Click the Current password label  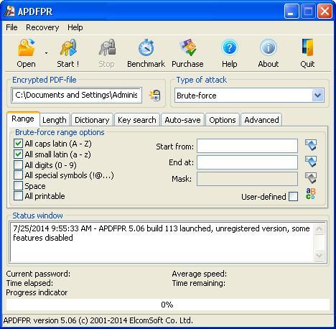38,274
